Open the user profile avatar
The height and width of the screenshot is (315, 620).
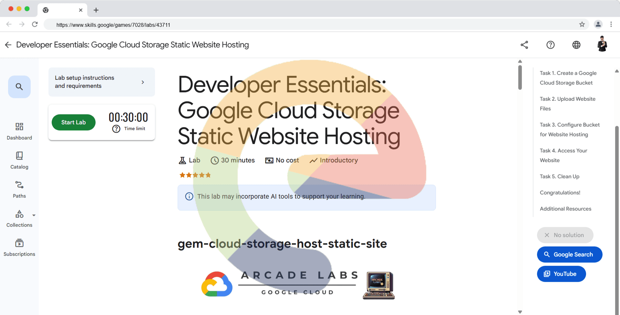tap(602, 44)
